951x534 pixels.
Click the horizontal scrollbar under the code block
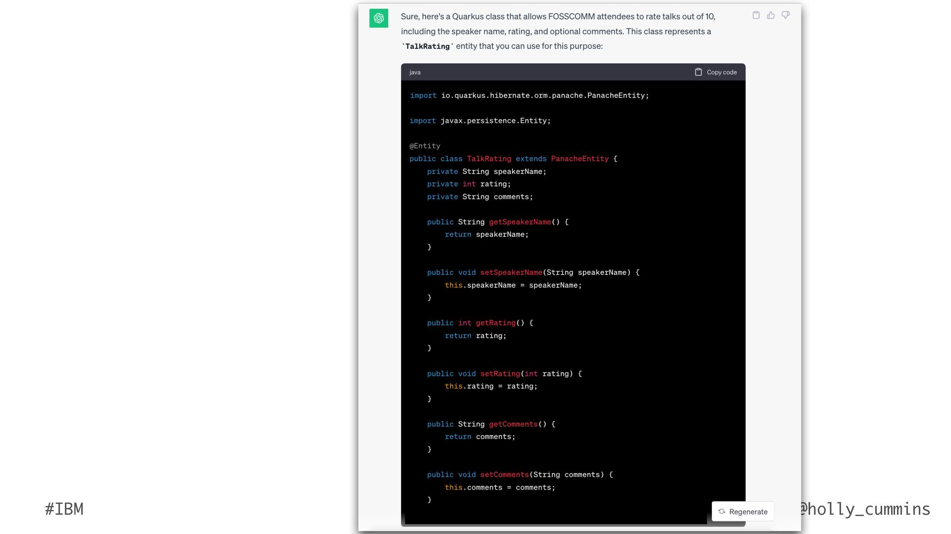[556, 522]
